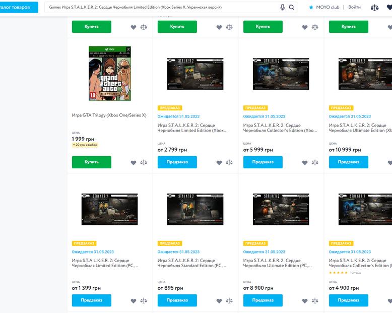Open STALKER 2 Collector's Edition (Xbo… title
Screen dimensions: 392x313
(280, 128)
